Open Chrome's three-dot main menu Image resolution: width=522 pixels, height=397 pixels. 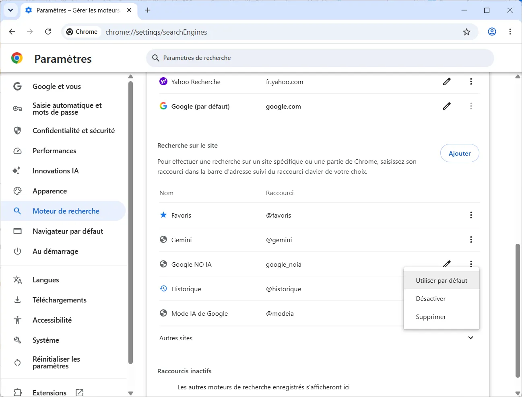tap(510, 32)
